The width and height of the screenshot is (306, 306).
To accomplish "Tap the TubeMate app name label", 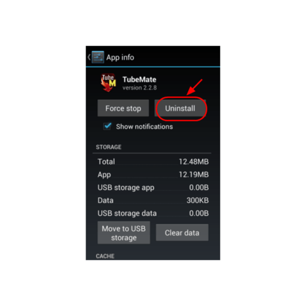I will [x=139, y=79].
